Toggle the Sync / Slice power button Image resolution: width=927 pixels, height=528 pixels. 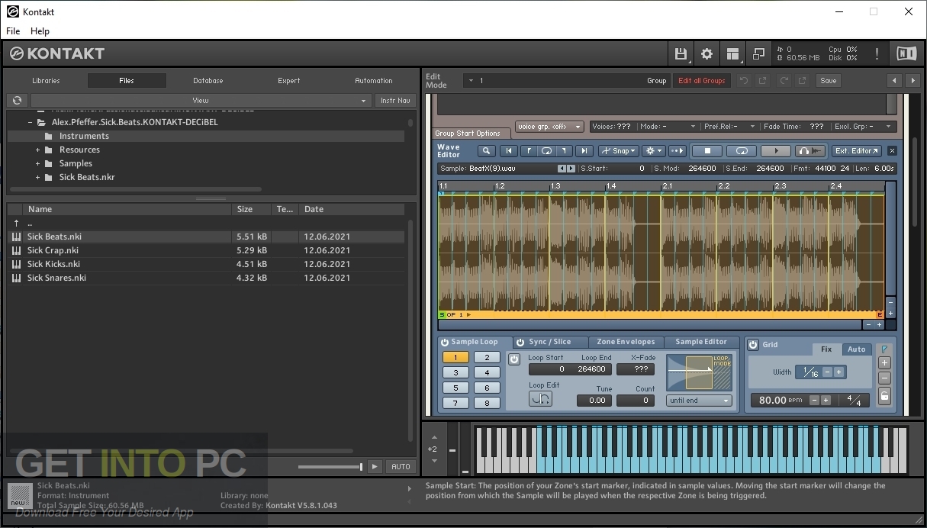point(520,342)
